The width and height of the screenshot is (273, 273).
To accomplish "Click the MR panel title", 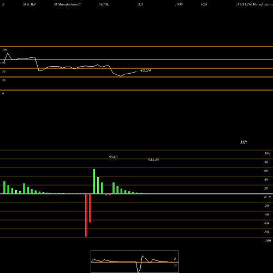I will [x=244, y=142].
